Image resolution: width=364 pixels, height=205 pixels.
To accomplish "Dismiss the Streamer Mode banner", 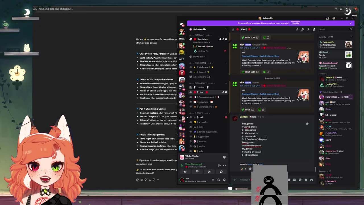I will tap(350, 23).
